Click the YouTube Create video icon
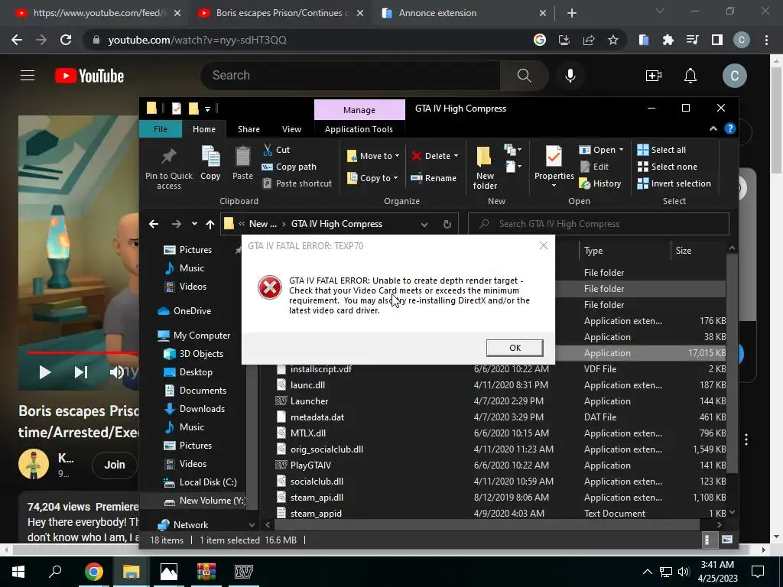The width and height of the screenshot is (783, 587). [x=654, y=76]
